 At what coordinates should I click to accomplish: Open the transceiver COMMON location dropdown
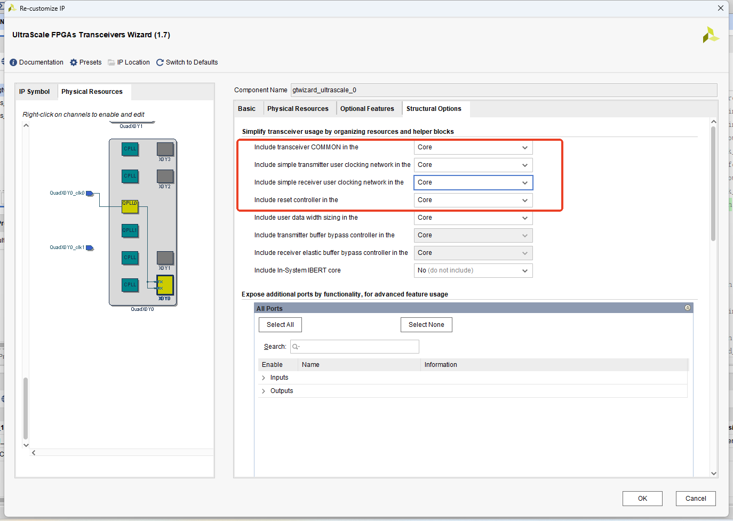tap(473, 147)
